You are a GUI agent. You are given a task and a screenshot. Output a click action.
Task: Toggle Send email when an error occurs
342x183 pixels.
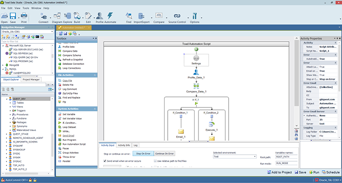(105, 161)
